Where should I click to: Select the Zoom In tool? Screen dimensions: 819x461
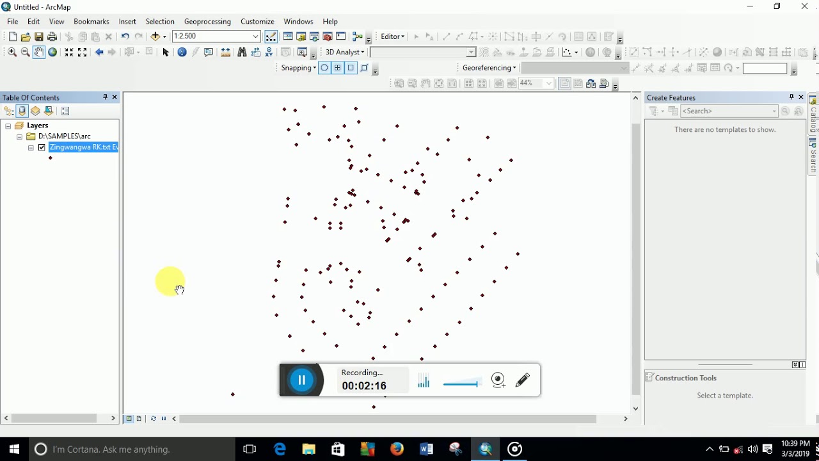pos(12,53)
